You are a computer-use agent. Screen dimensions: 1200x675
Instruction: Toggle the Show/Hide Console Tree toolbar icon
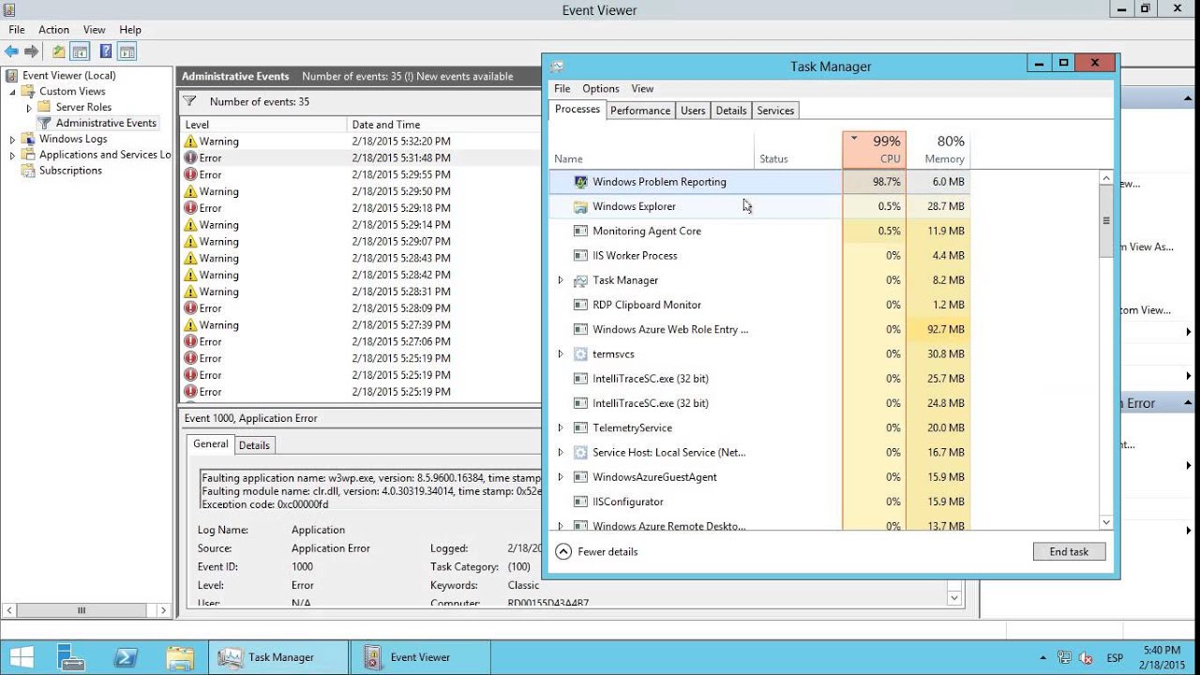81,52
